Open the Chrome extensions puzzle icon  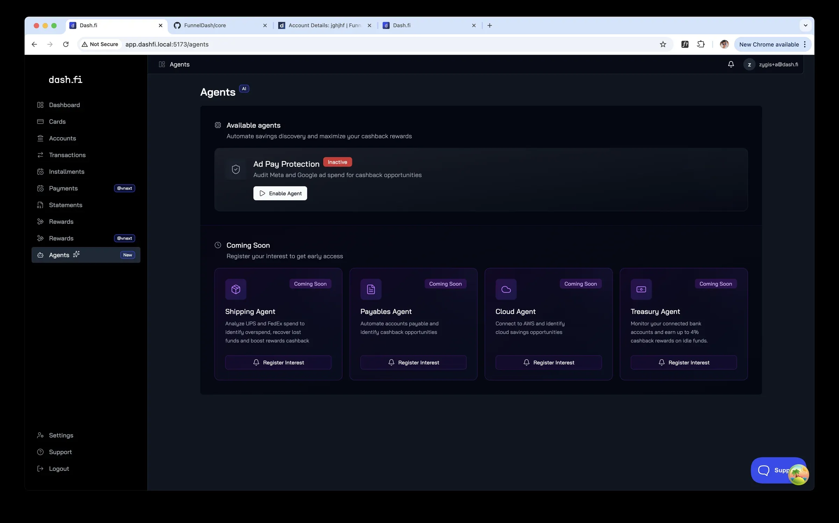click(701, 44)
